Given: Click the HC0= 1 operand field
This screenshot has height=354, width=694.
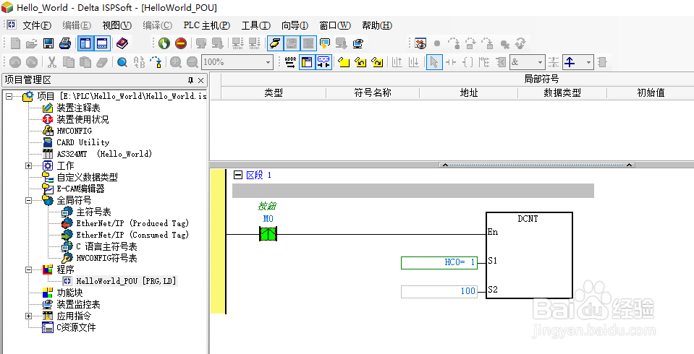Looking at the screenshot, I should click(439, 262).
